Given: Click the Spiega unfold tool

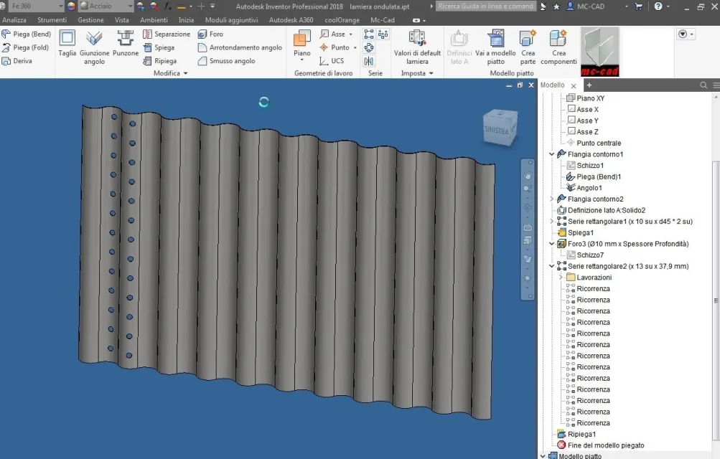Looking at the screenshot, I should (x=159, y=47).
